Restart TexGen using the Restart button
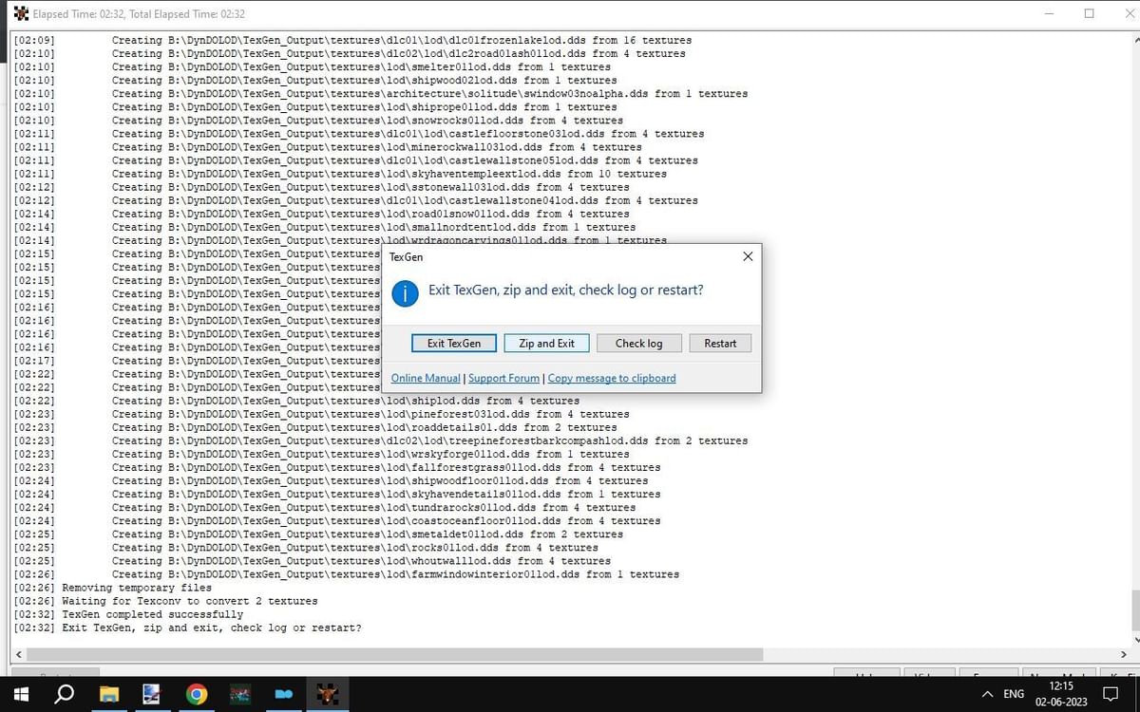The width and height of the screenshot is (1140, 712). pos(720,343)
